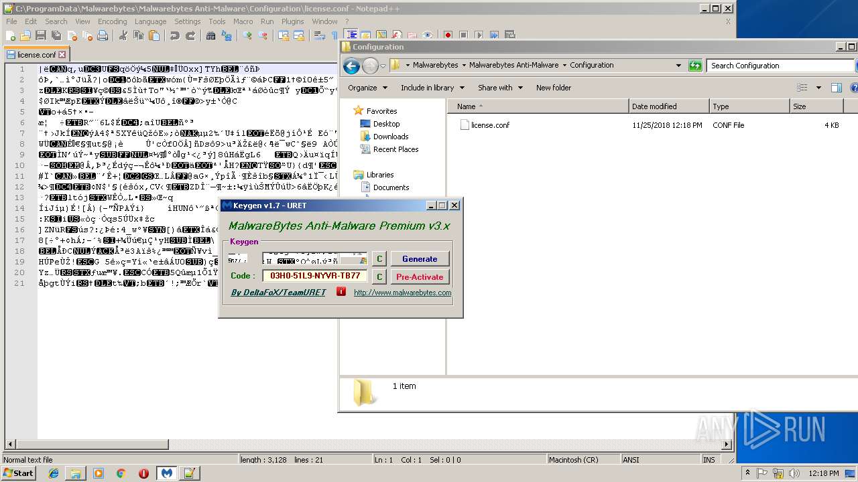This screenshot has height=482, width=858.
Task: Click Refresh icon beside Explorer address bar
Action: [x=695, y=66]
